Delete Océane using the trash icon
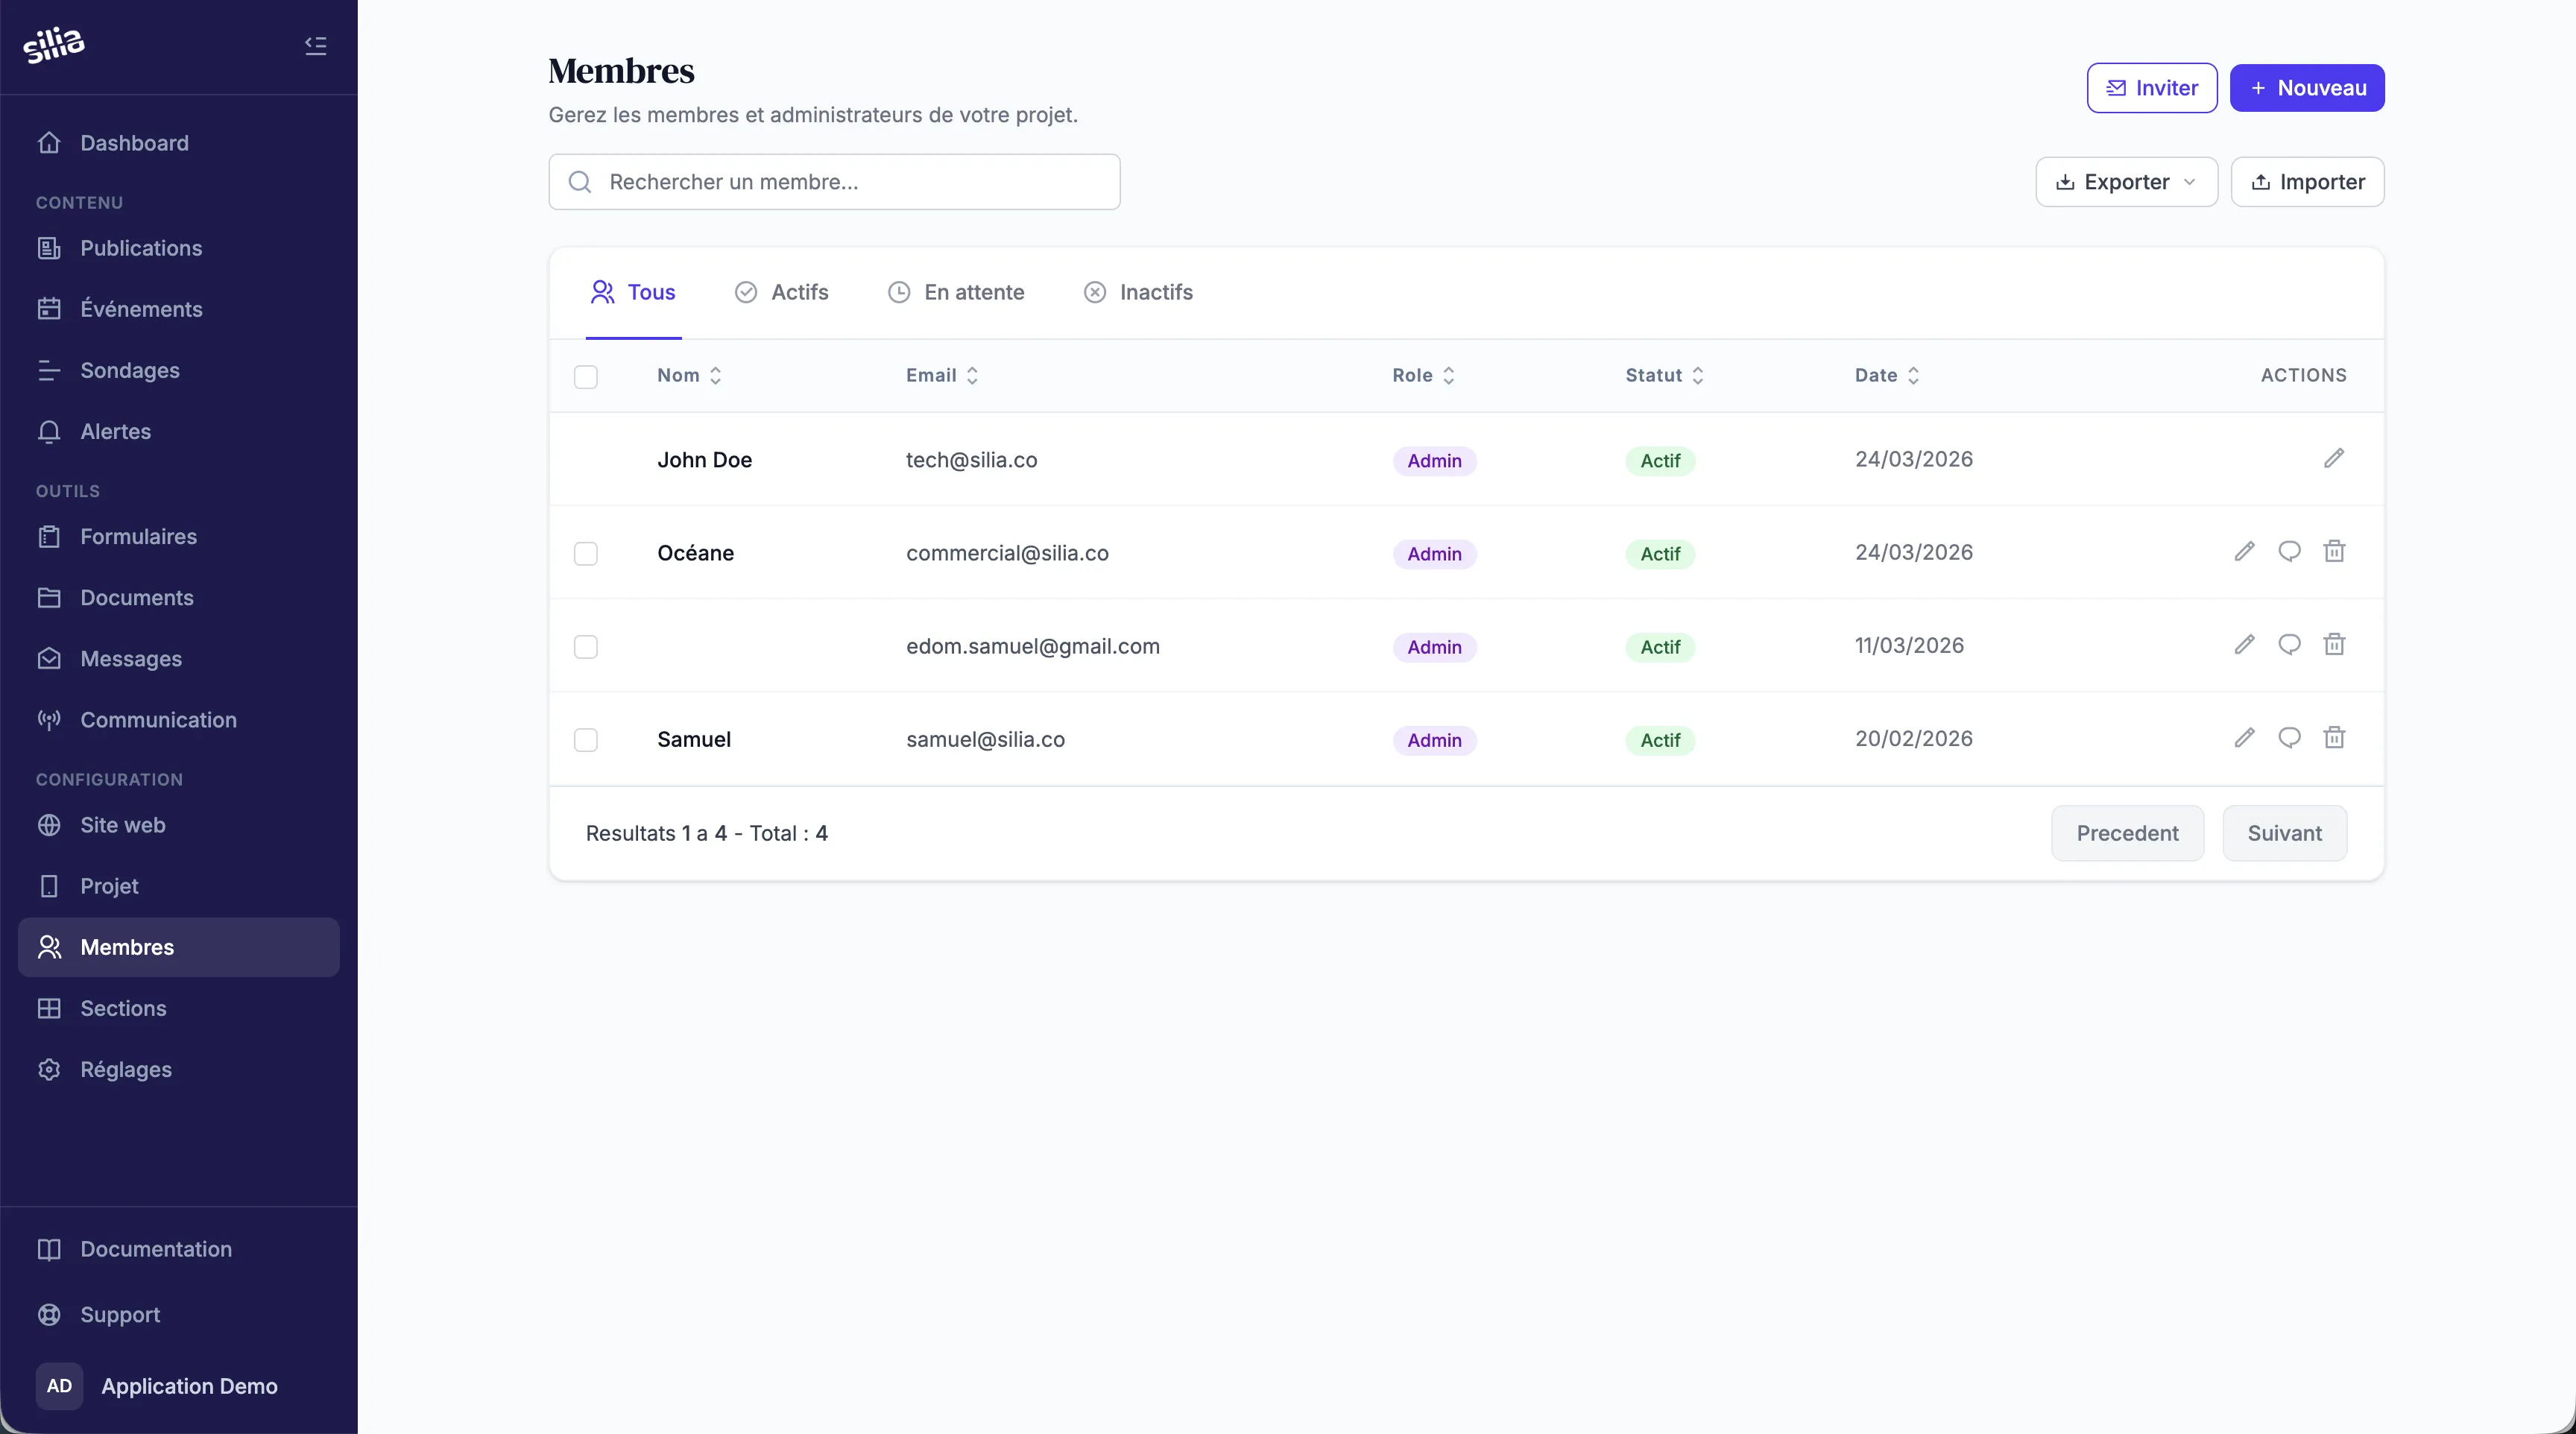This screenshot has height=1434, width=2576. pyautogui.click(x=2333, y=552)
